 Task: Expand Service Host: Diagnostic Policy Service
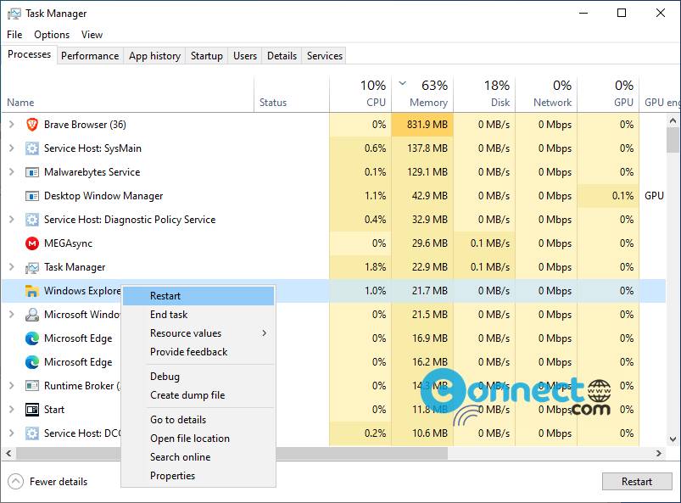tap(12, 220)
